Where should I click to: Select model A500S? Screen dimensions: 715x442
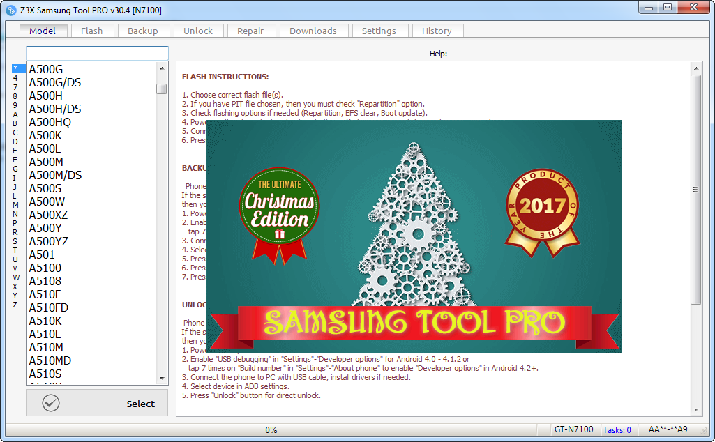[45, 188]
